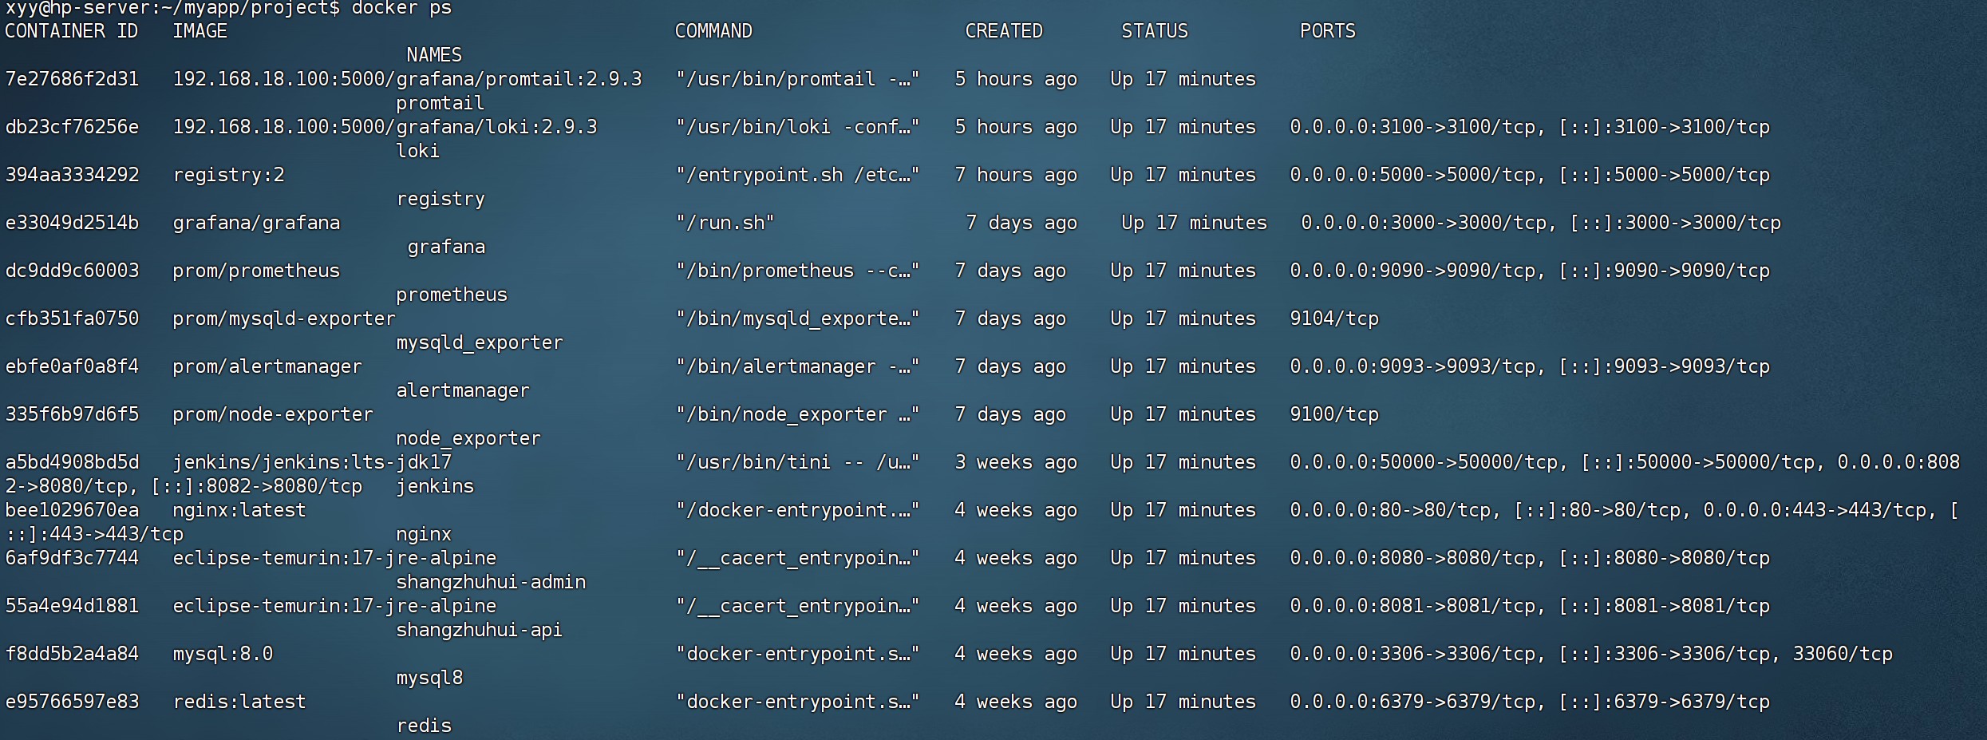
Task: Select container ID db23cf76256e
Action: (x=72, y=127)
